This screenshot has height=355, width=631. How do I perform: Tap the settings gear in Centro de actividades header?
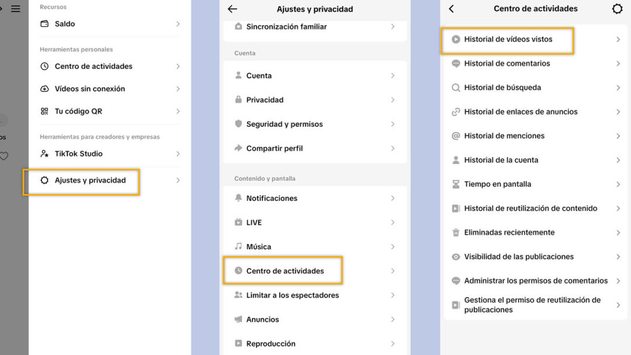pos(617,8)
